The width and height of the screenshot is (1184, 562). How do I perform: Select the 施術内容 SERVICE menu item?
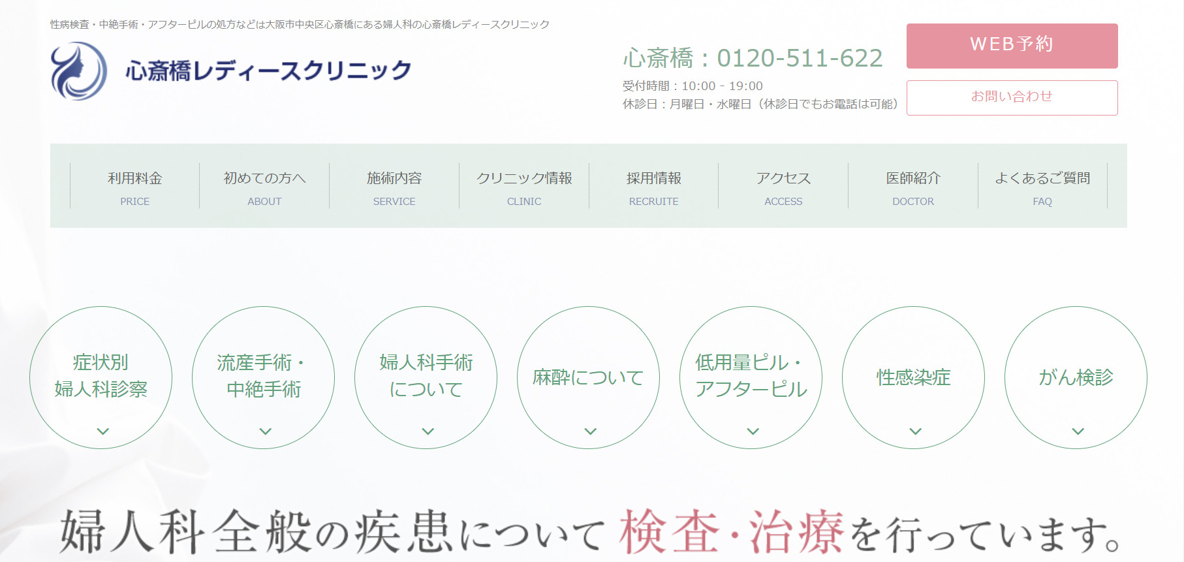394,186
